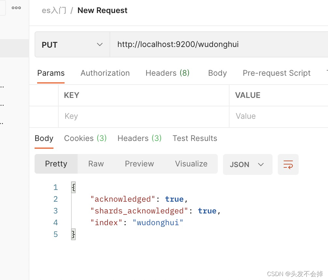Click the three-dots more options icon
328x280 pixels.
click(16, 8)
